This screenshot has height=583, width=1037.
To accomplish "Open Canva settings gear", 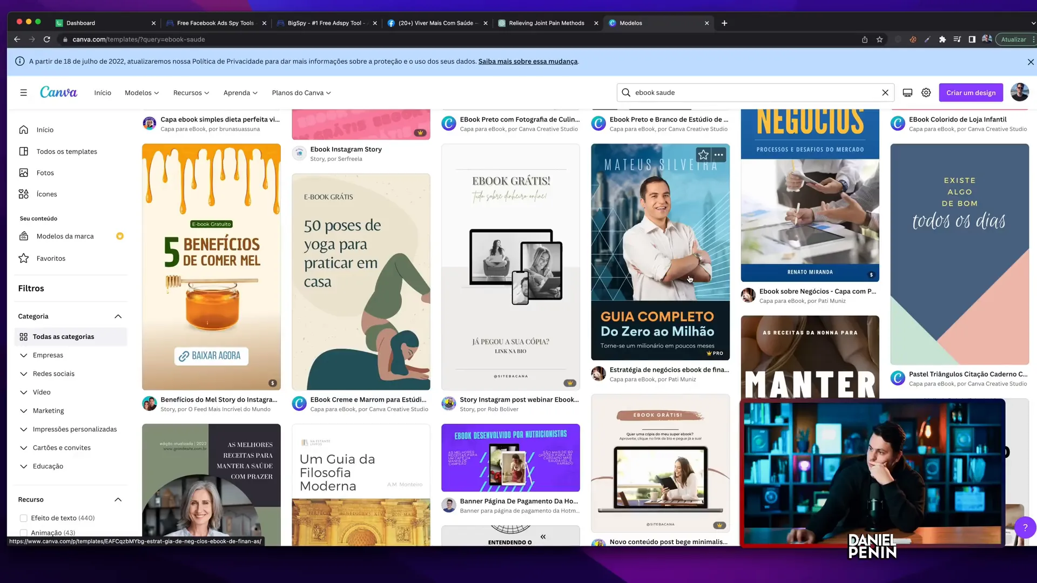I will [x=926, y=93].
